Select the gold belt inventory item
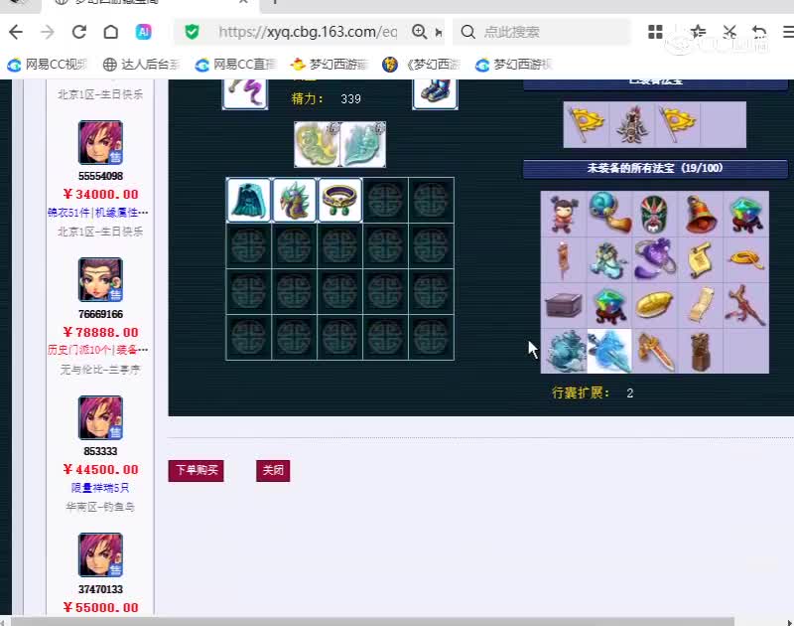The image size is (794, 626). [x=339, y=200]
